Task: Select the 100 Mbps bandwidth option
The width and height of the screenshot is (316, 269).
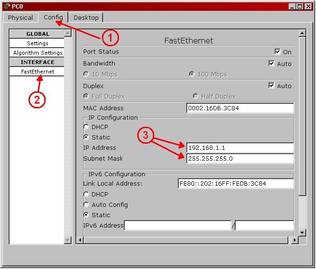Action: pos(192,74)
